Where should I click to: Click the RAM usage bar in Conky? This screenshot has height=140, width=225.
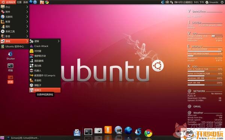coord(205,51)
